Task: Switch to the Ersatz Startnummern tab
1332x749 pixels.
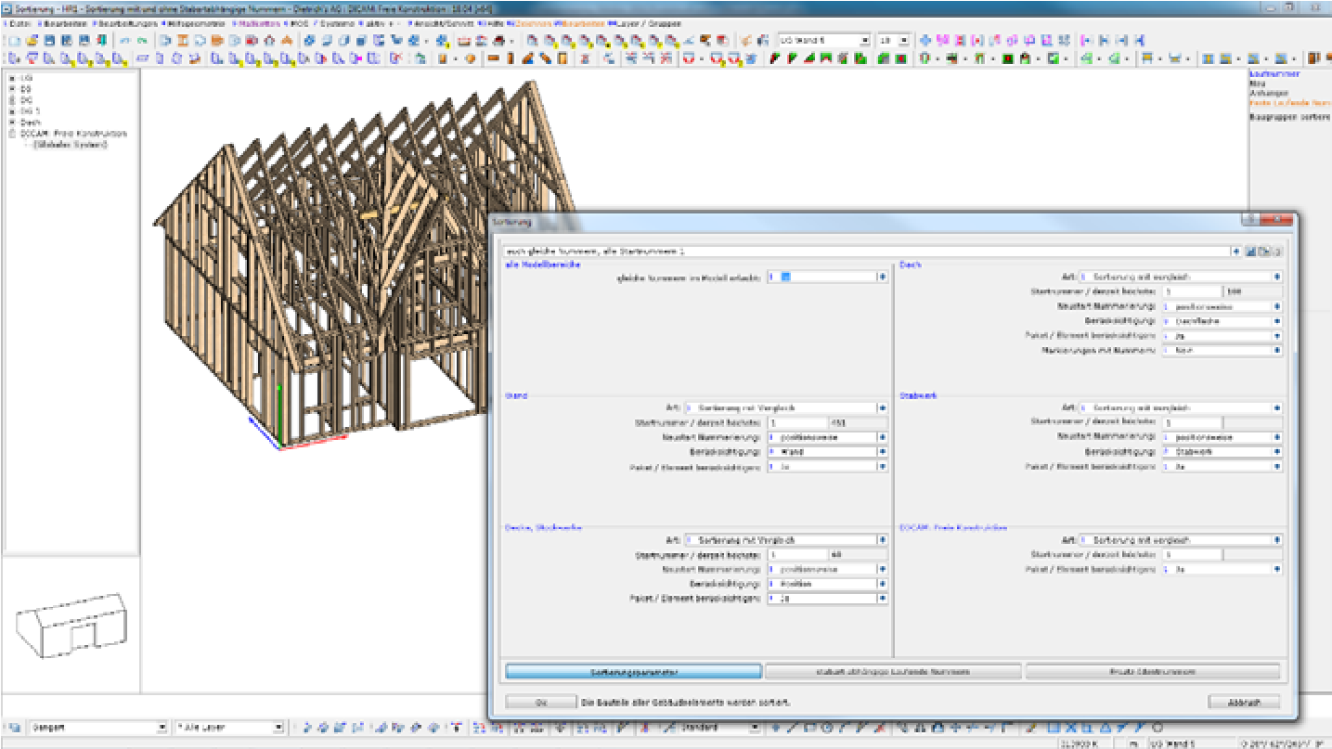Action: (x=1152, y=671)
